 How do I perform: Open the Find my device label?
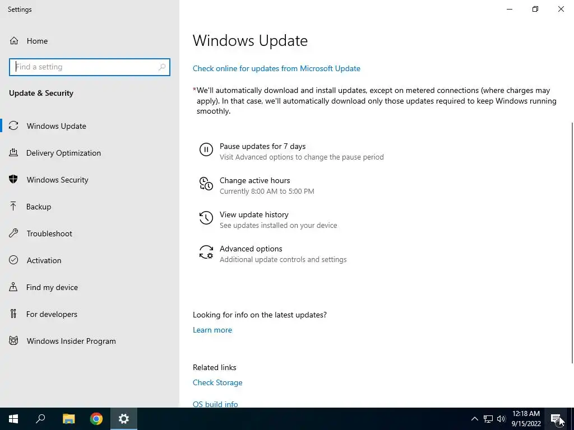point(52,287)
